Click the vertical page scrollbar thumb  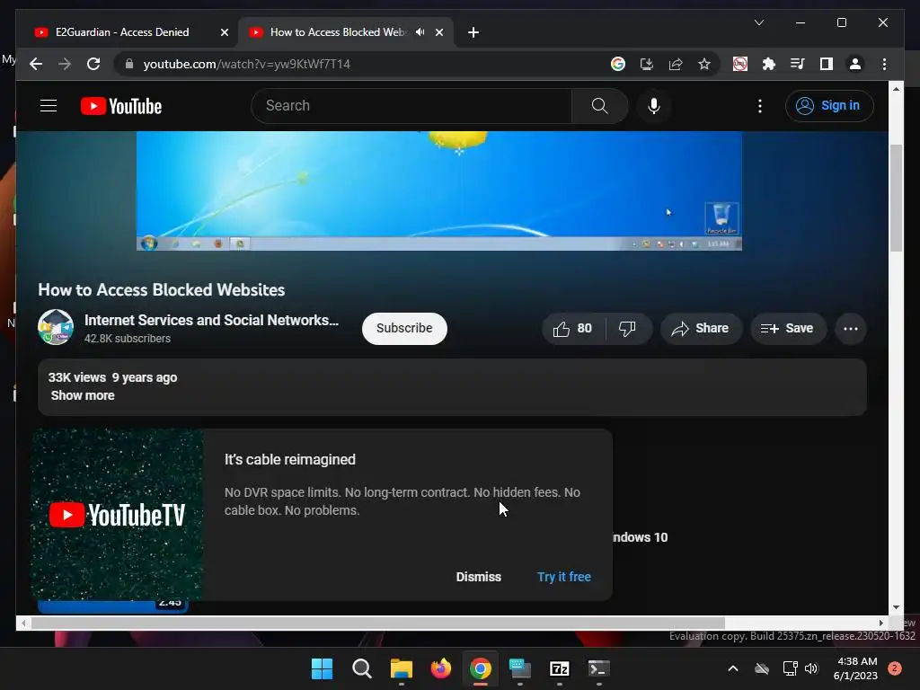tap(896, 198)
